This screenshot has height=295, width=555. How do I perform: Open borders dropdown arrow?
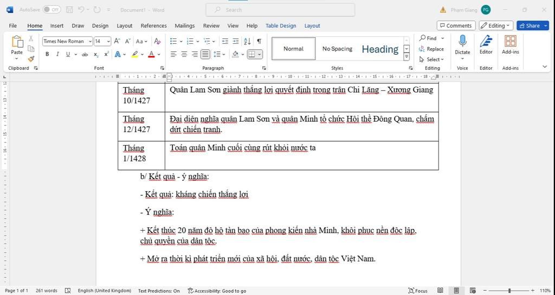(x=260, y=55)
